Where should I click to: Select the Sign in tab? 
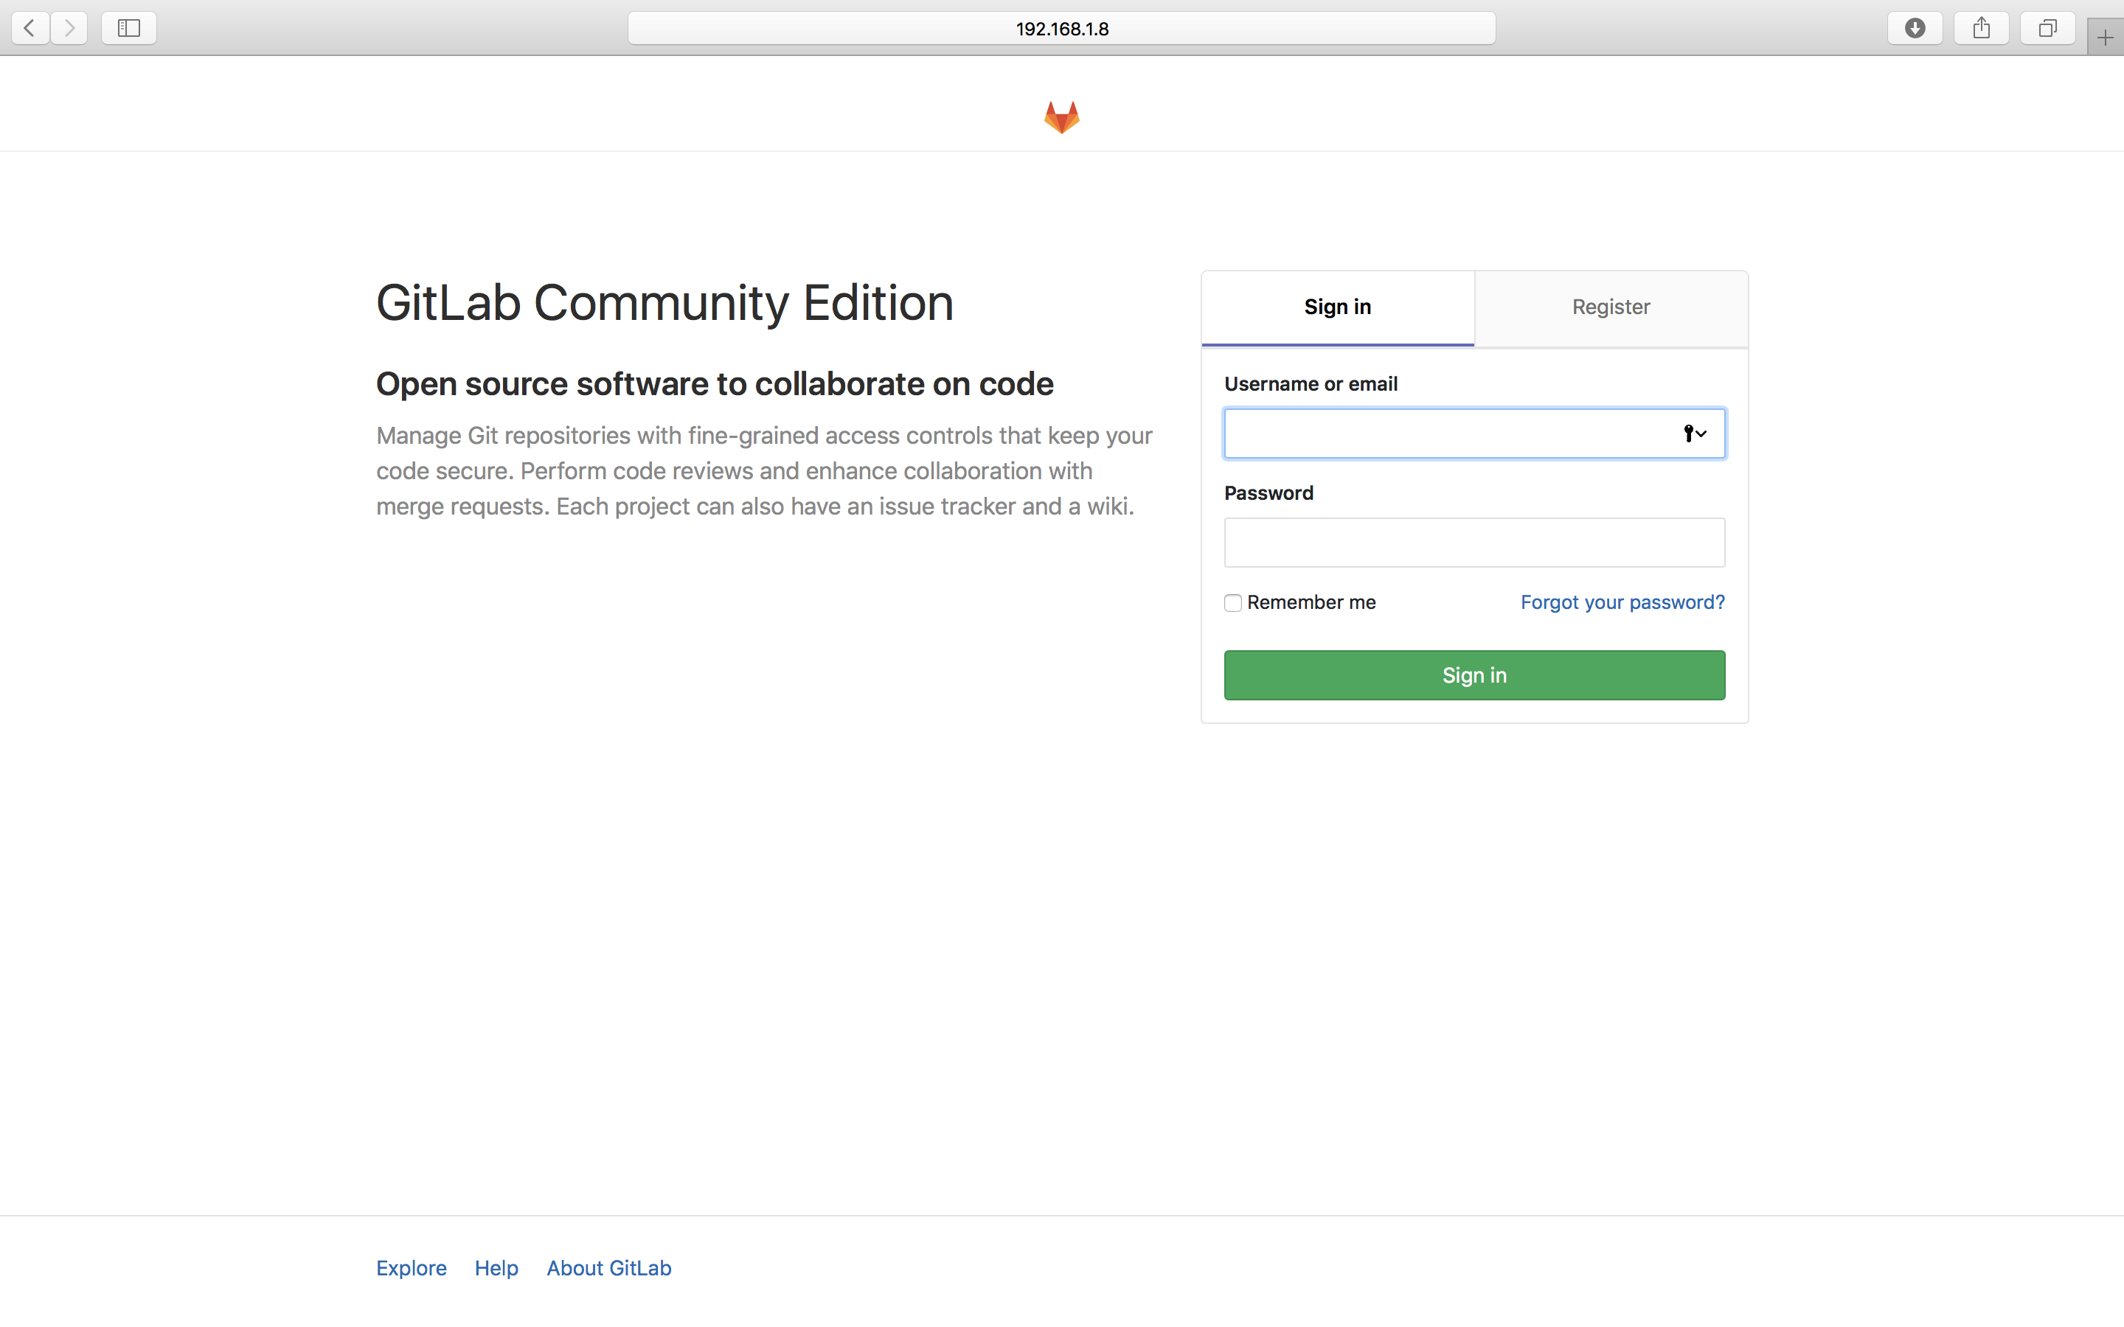point(1336,307)
